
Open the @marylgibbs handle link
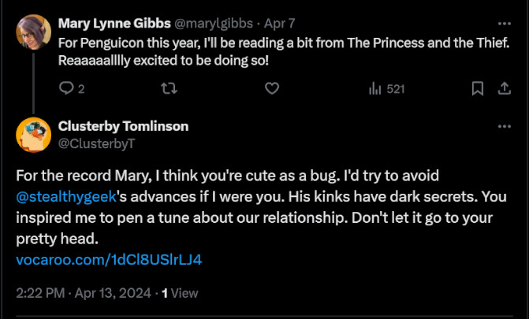click(x=214, y=24)
